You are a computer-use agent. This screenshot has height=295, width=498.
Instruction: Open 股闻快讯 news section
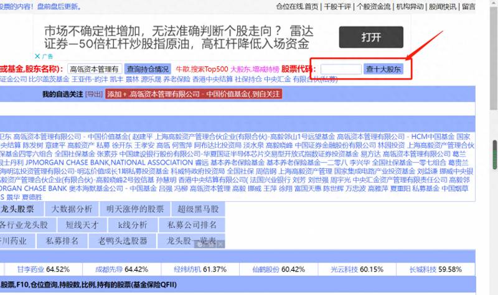[443, 6]
